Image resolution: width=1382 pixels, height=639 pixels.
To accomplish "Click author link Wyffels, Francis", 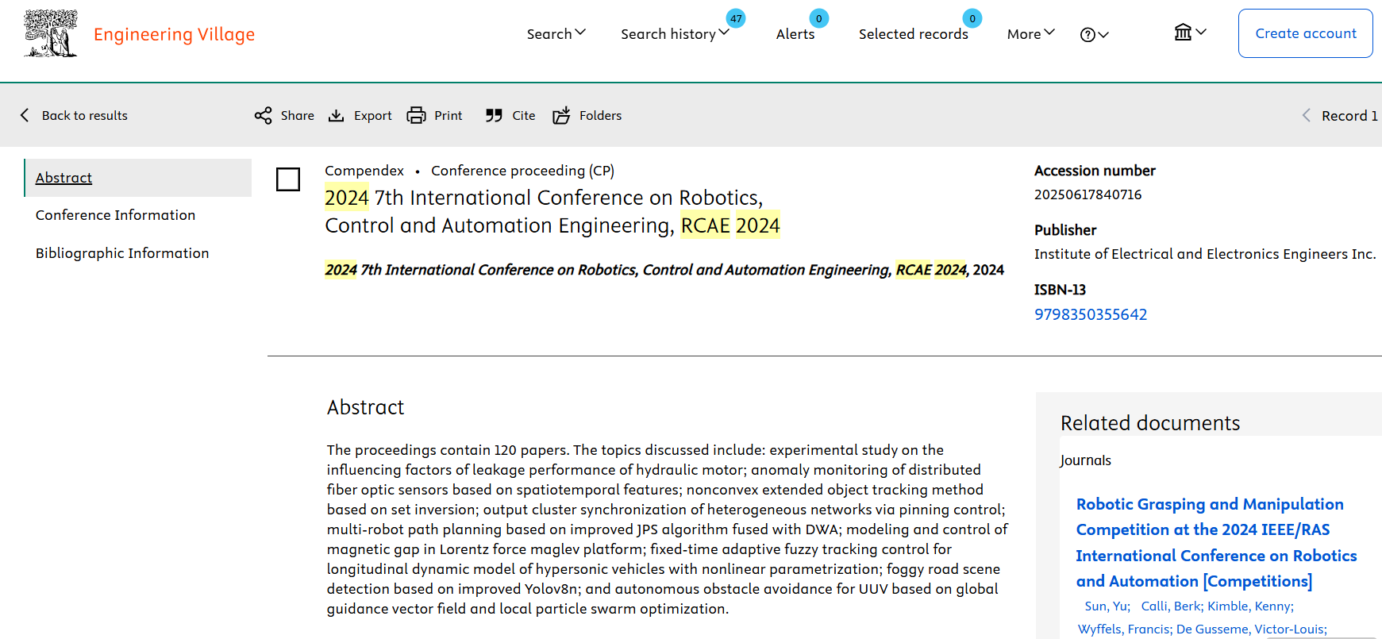I will (1125, 629).
